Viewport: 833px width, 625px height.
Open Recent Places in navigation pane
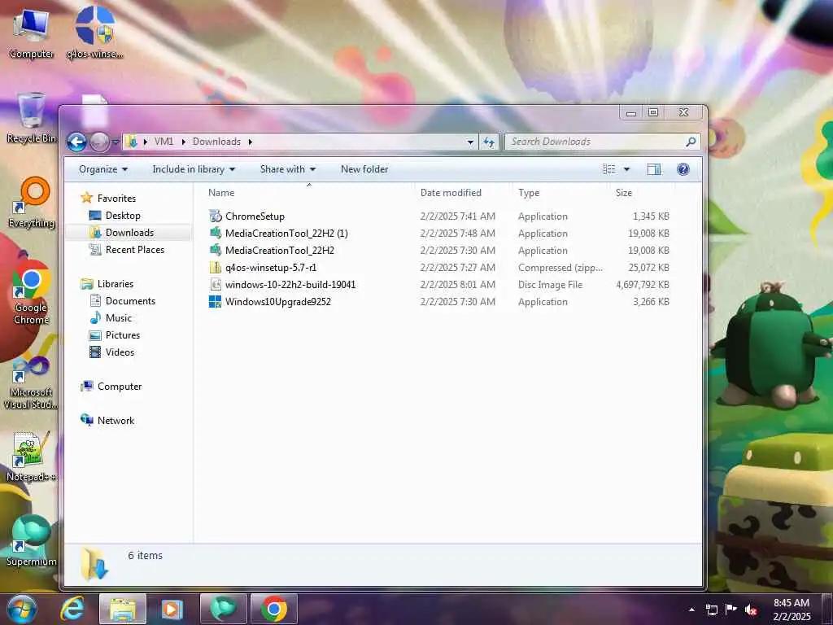[135, 250]
